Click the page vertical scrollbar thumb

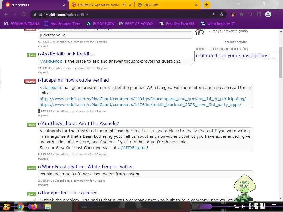[x=281, y=62]
